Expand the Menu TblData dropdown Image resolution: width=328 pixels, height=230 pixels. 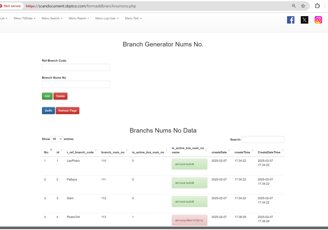pos(25,18)
